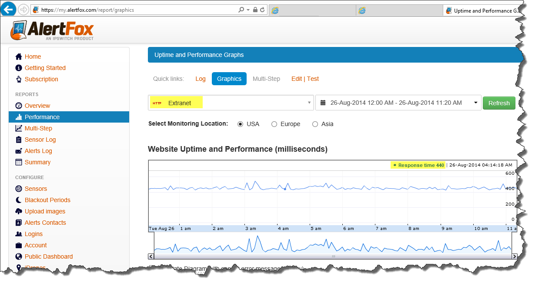The width and height of the screenshot is (535, 283).
Task: Select the Europe monitoring location
Action: click(274, 124)
